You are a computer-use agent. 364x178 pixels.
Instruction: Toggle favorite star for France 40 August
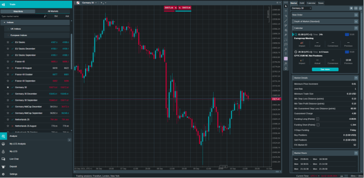8,68
